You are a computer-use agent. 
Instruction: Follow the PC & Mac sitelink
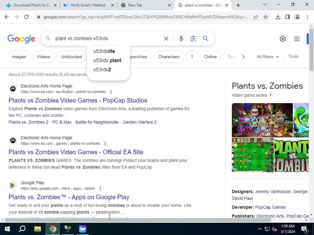[x=62, y=122]
